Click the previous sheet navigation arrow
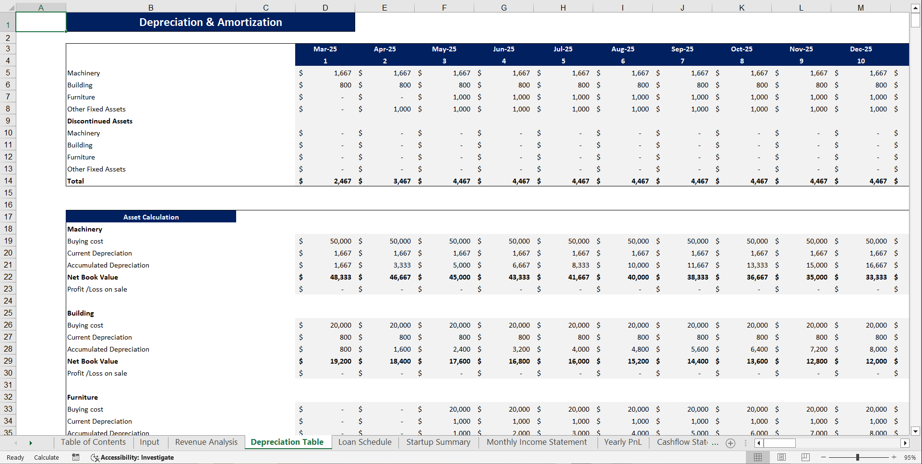The image size is (922, 464). [16, 442]
